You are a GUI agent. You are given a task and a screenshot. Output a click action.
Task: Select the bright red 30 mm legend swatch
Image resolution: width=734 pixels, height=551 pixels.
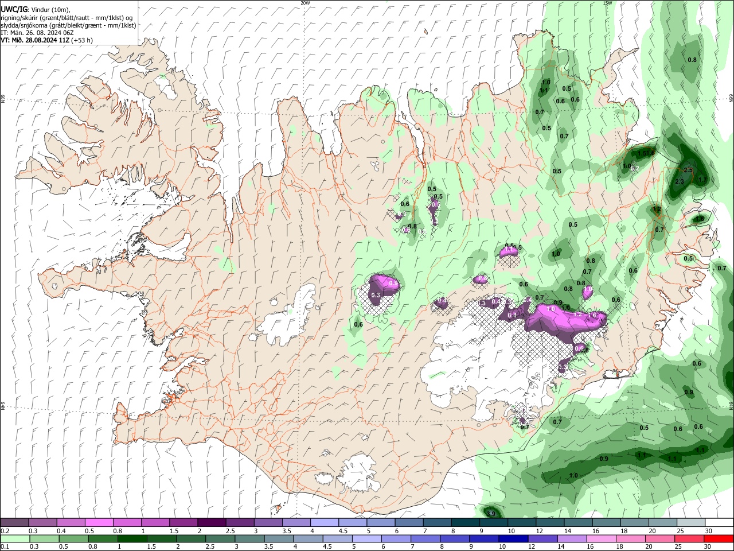click(x=719, y=538)
